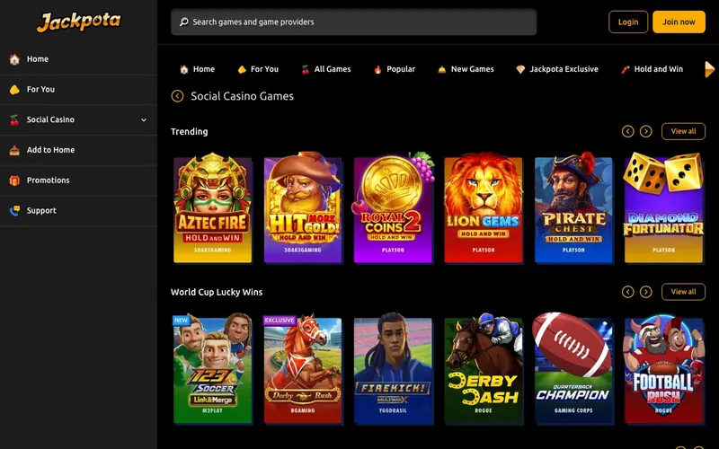Viewport: 719px width, 449px height.
Task: Switch to the Popular tab
Action: pyautogui.click(x=395, y=69)
